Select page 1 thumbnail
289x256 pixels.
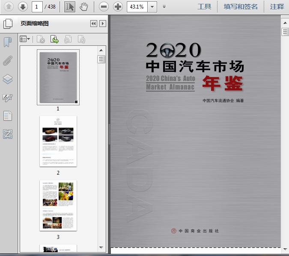coord(58,77)
